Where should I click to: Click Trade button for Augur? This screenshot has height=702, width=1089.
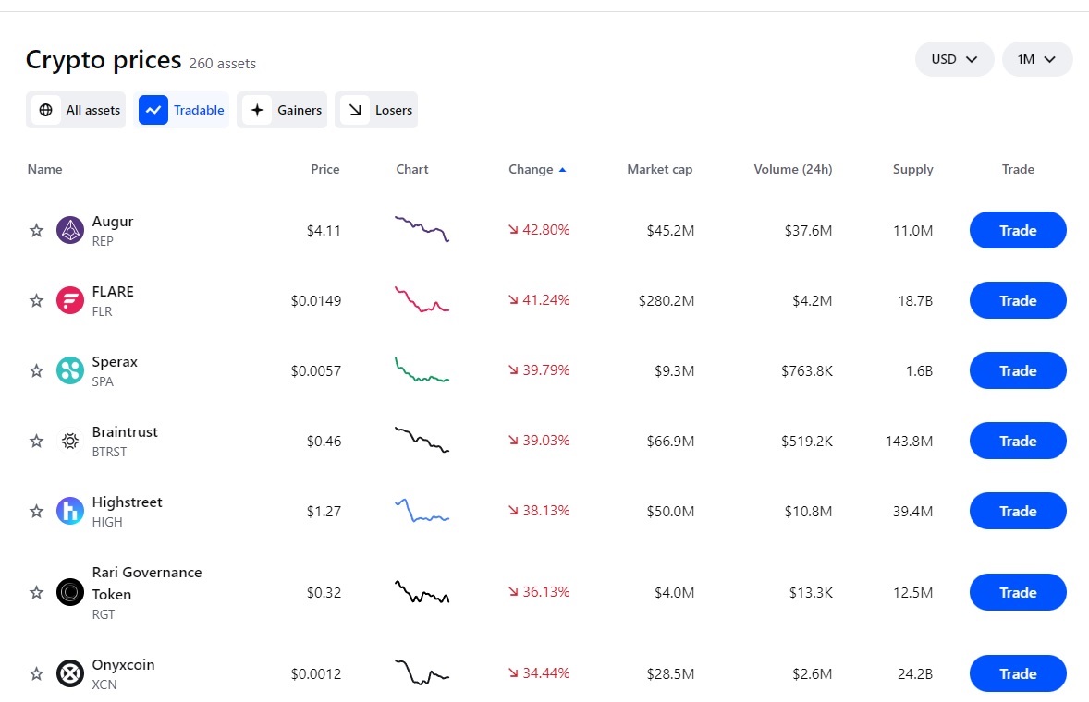pyautogui.click(x=1018, y=230)
